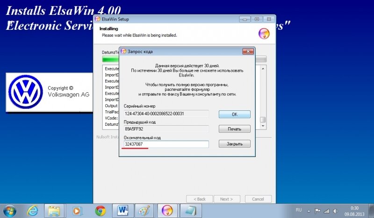Close the Запрос кода dialog
374x218 pixels.
point(248,51)
